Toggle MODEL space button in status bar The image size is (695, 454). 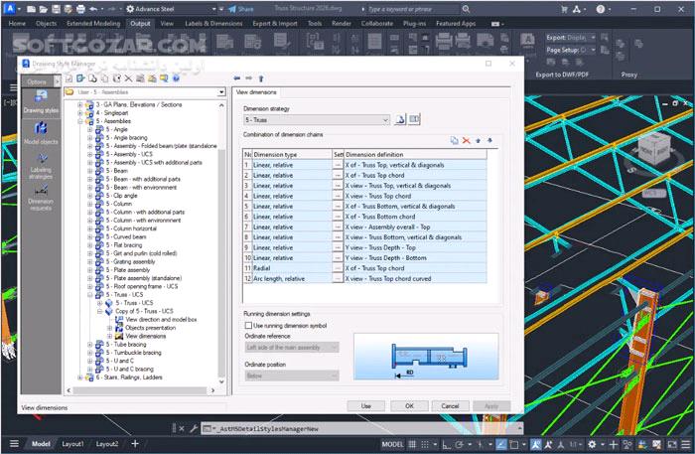[392, 444]
